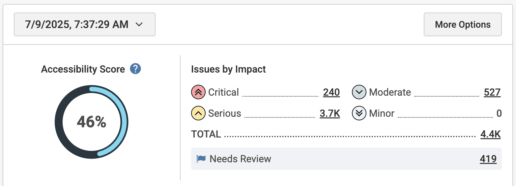Image resolution: width=516 pixels, height=186 pixels.
Task: Click the Issues by Impact heading
Action: click(x=228, y=69)
